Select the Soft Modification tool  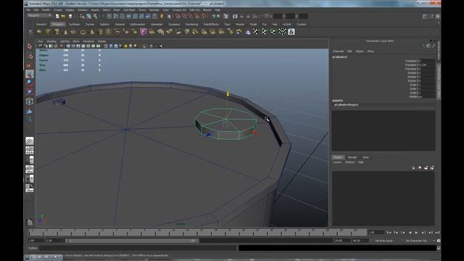tap(29, 111)
